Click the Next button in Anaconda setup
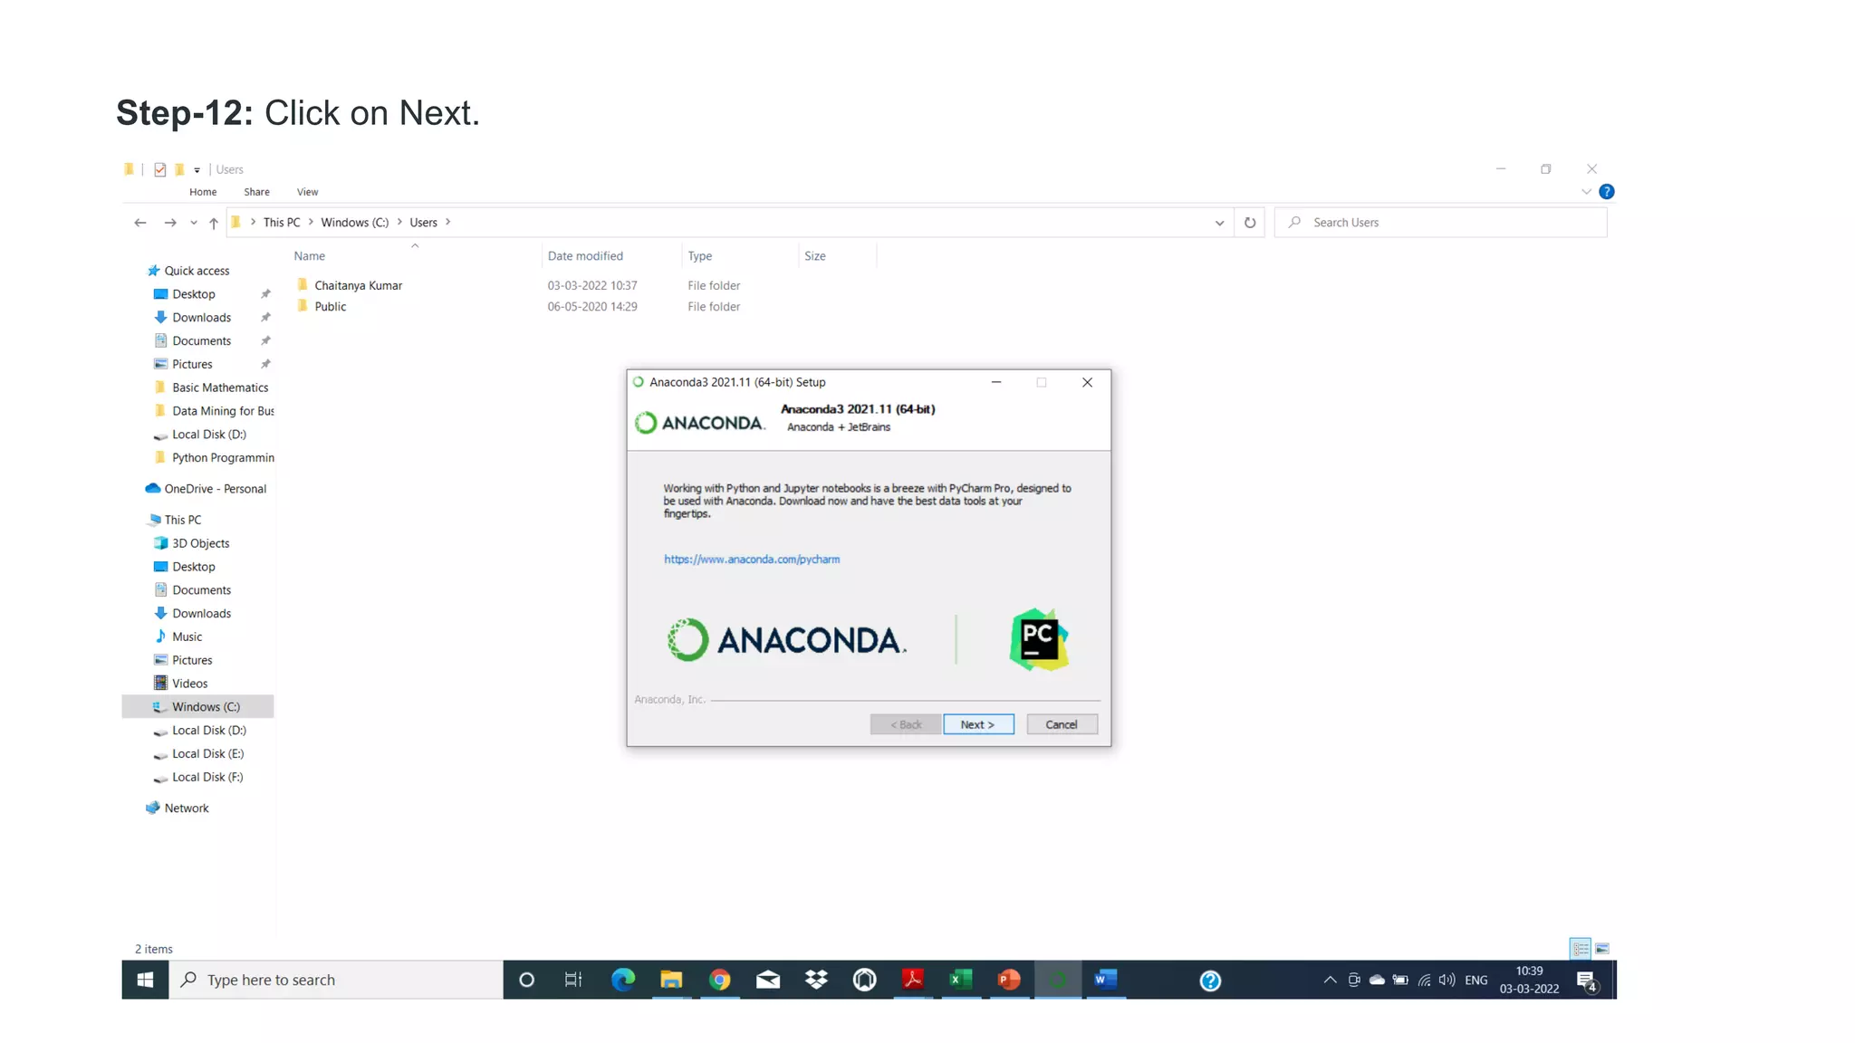Image resolution: width=1855 pixels, height=1043 pixels. point(978,724)
